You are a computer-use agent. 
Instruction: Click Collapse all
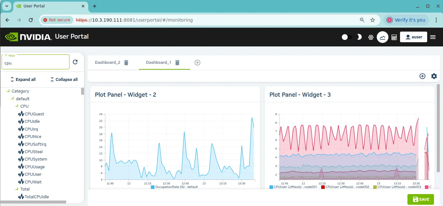[x=64, y=79]
